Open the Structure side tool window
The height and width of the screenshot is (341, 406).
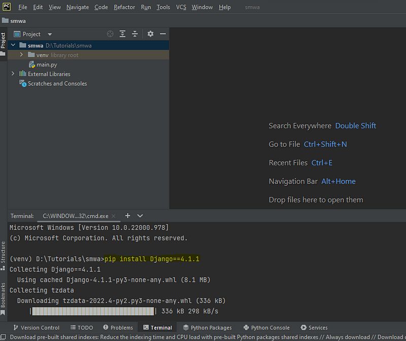click(3, 256)
